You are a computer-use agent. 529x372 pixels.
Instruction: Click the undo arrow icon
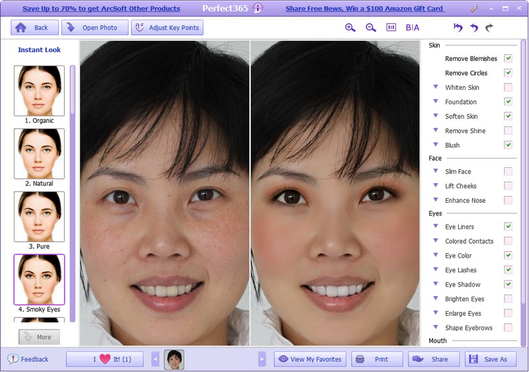click(x=474, y=27)
